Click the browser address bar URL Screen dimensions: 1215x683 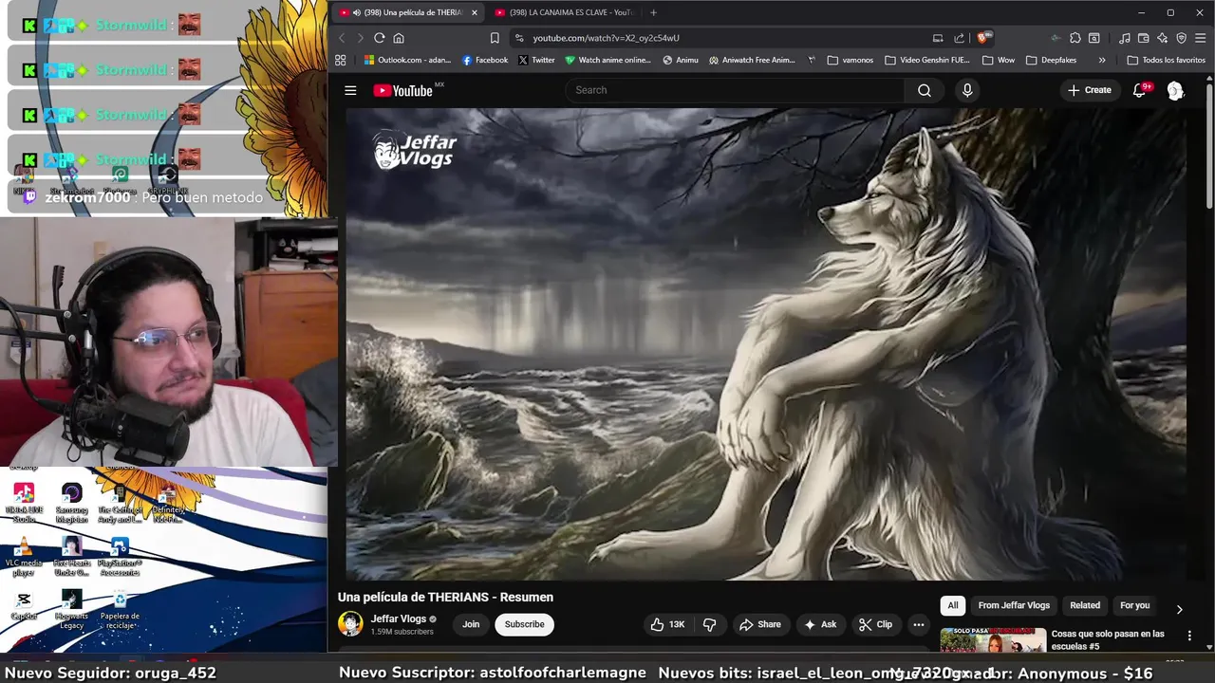(606, 38)
